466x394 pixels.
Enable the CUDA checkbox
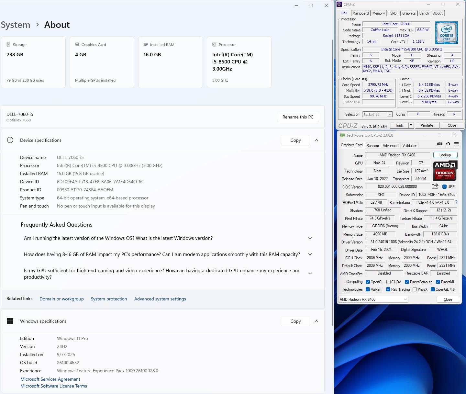pyautogui.click(x=388, y=282)
